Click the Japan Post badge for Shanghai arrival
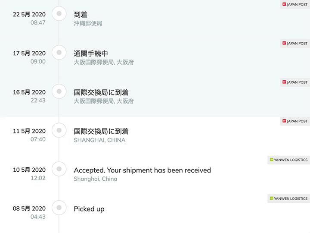Viewport: 310px width, 233px height. tap(295, 121)
